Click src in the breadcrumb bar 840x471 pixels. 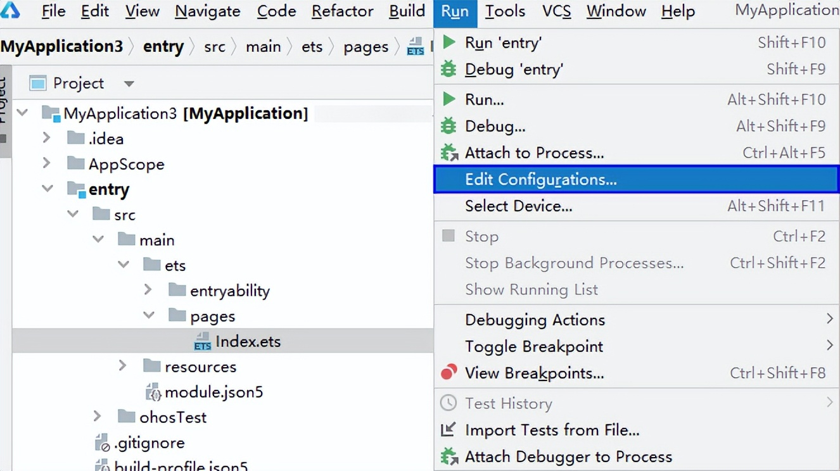coord(215,47)
